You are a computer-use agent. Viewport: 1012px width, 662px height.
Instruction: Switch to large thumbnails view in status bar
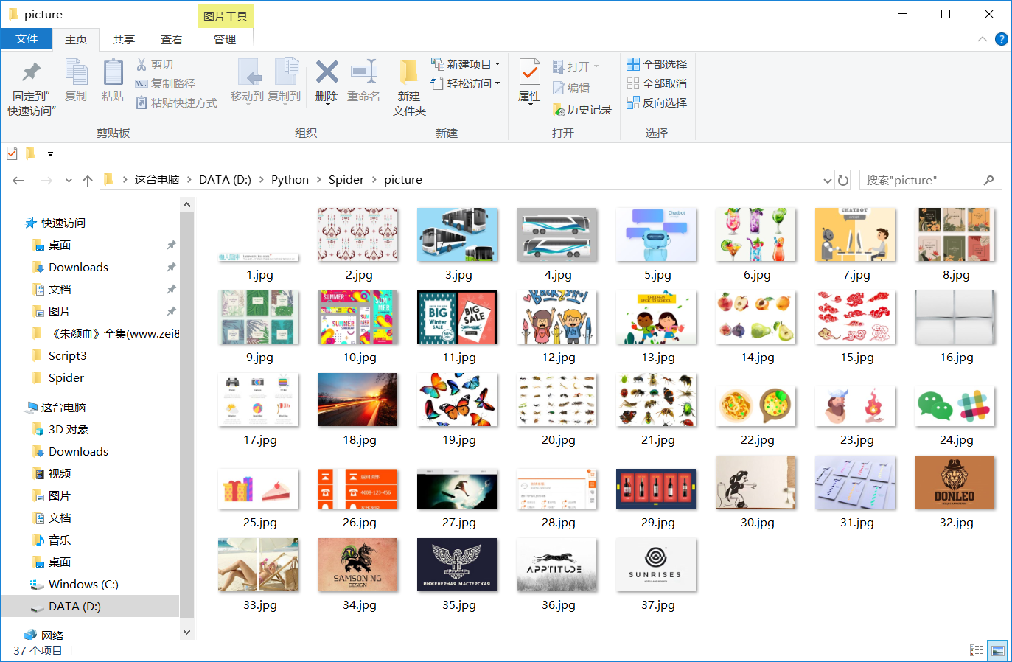pos(997,649)
